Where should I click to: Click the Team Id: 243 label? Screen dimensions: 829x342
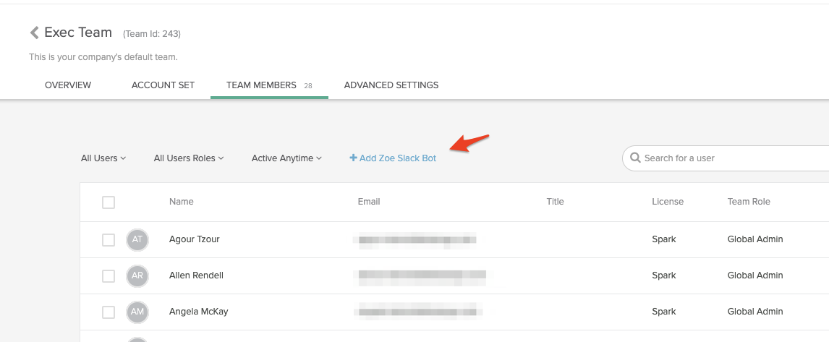point(152,34)
